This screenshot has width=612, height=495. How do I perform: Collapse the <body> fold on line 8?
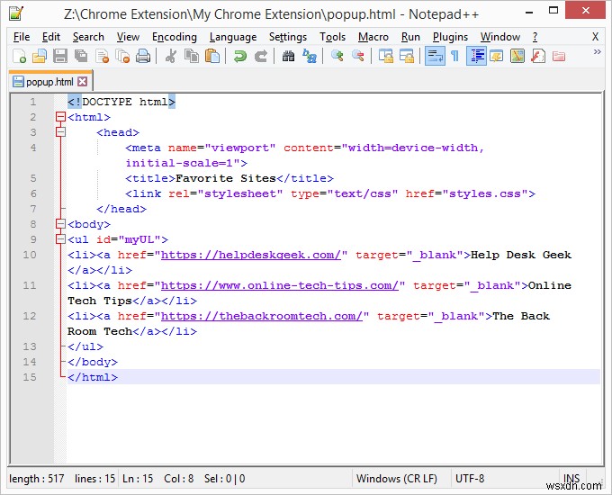(x=60, y=224)
